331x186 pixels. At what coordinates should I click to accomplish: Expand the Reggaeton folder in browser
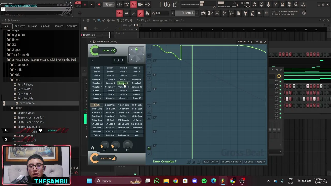point(18,35)
